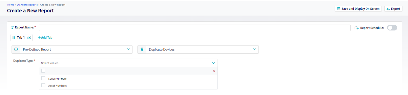Expand the Duplicate Devices dropdown
408x95 pixels.
[x=198, y=50]
